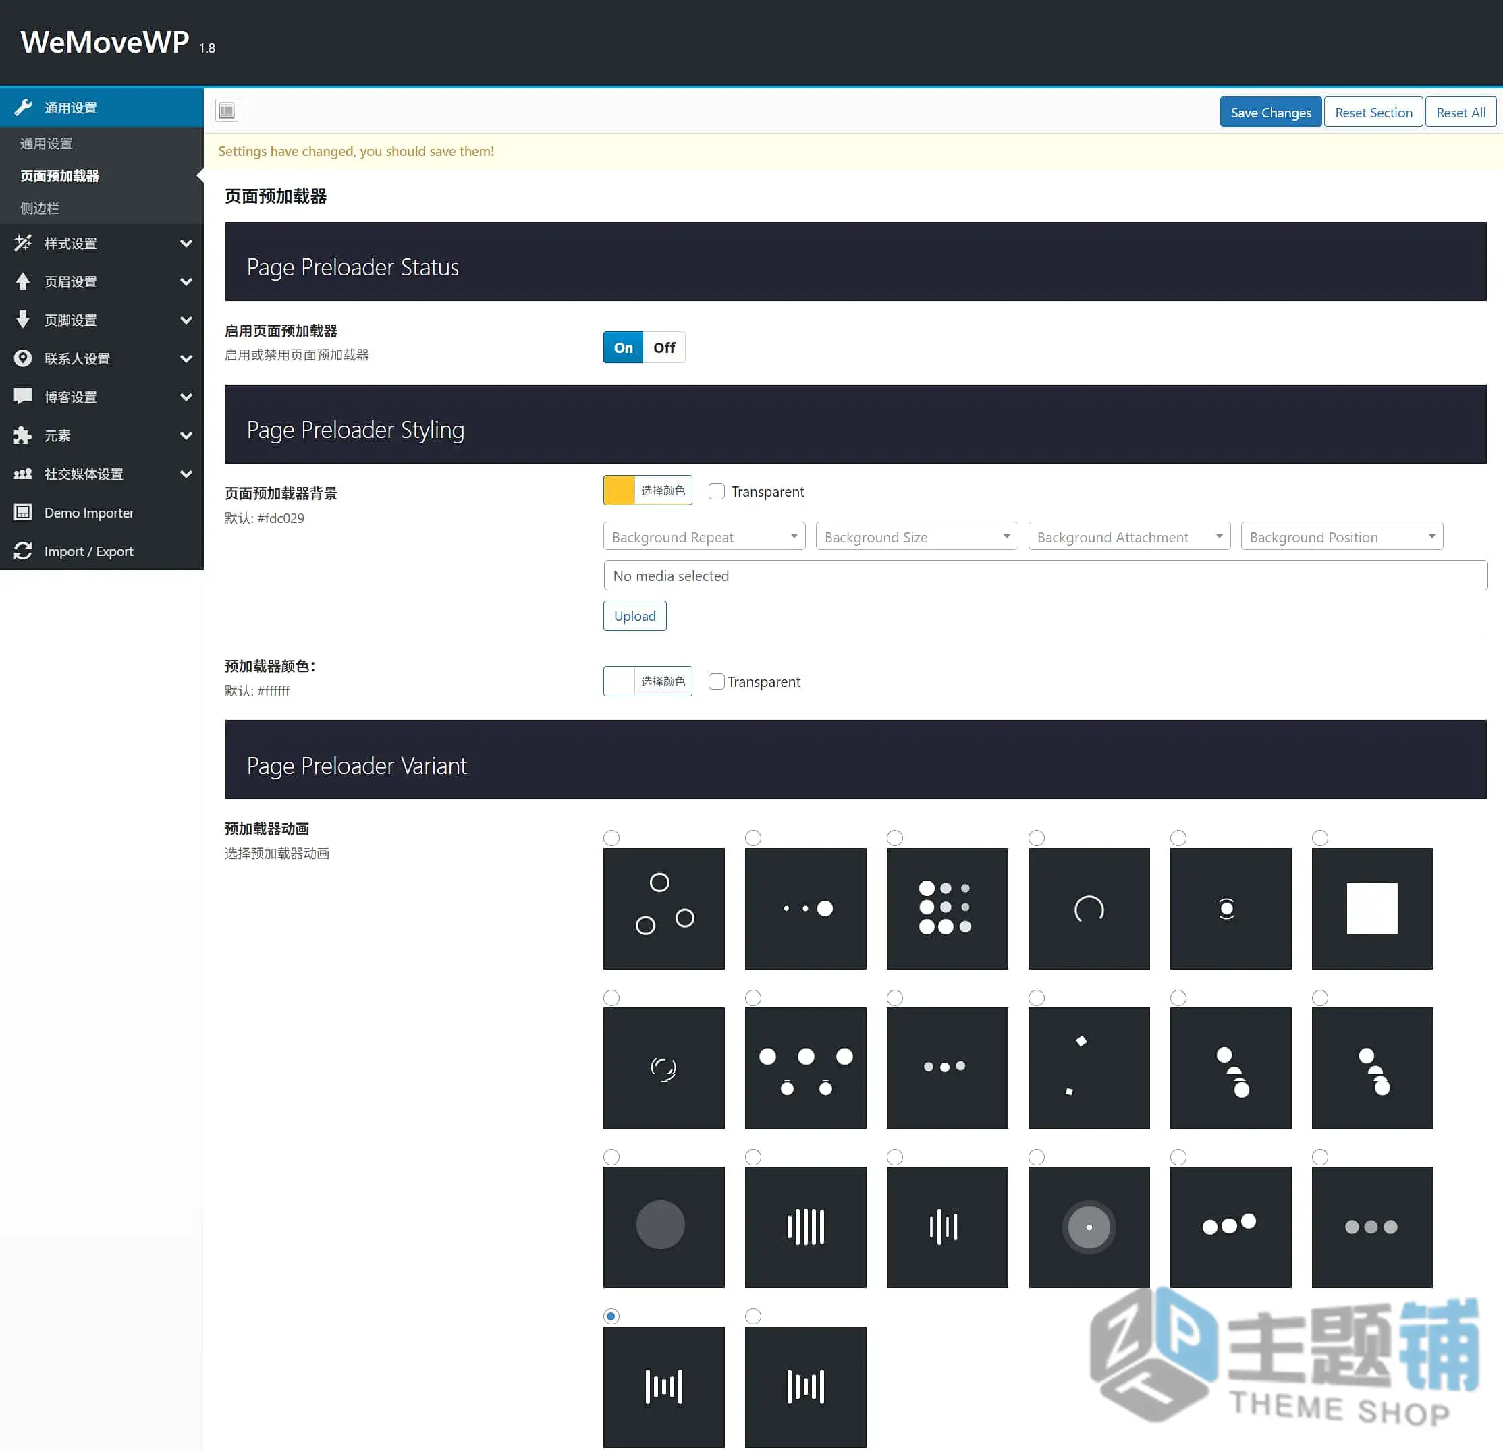Click the wrench icon beside 通用设置
1503x1452 pixels.
coord(23,107)
